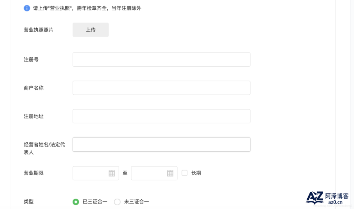Open calendar icon in start date field

click(112, 173)
